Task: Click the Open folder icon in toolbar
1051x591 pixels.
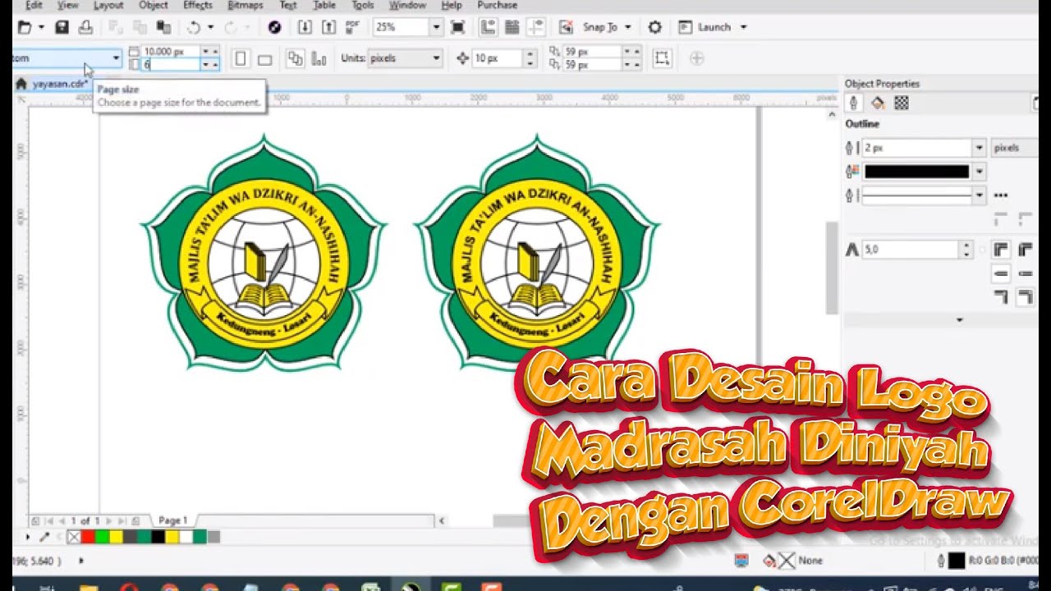Action: 25,27
